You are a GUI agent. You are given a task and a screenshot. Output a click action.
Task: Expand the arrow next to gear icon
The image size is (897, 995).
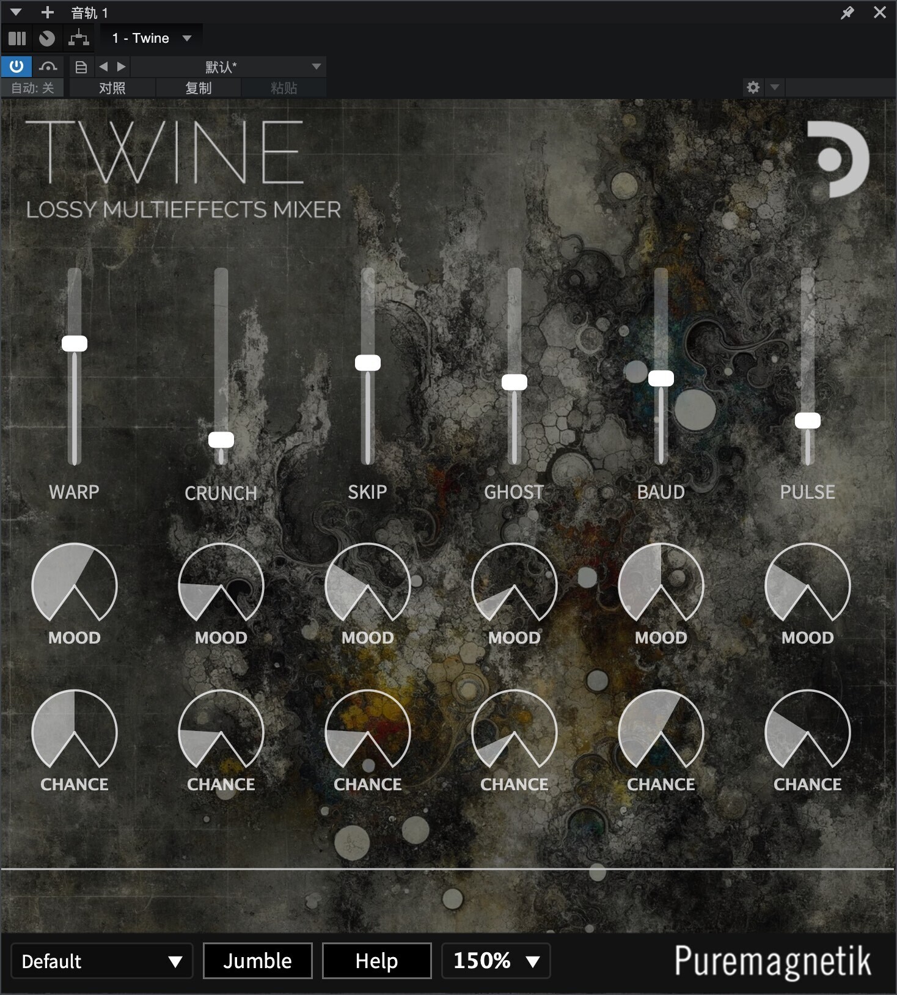775,87
